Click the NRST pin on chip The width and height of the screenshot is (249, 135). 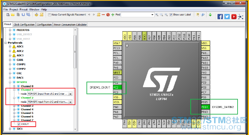pyautogui.click(x=117, y=73)
